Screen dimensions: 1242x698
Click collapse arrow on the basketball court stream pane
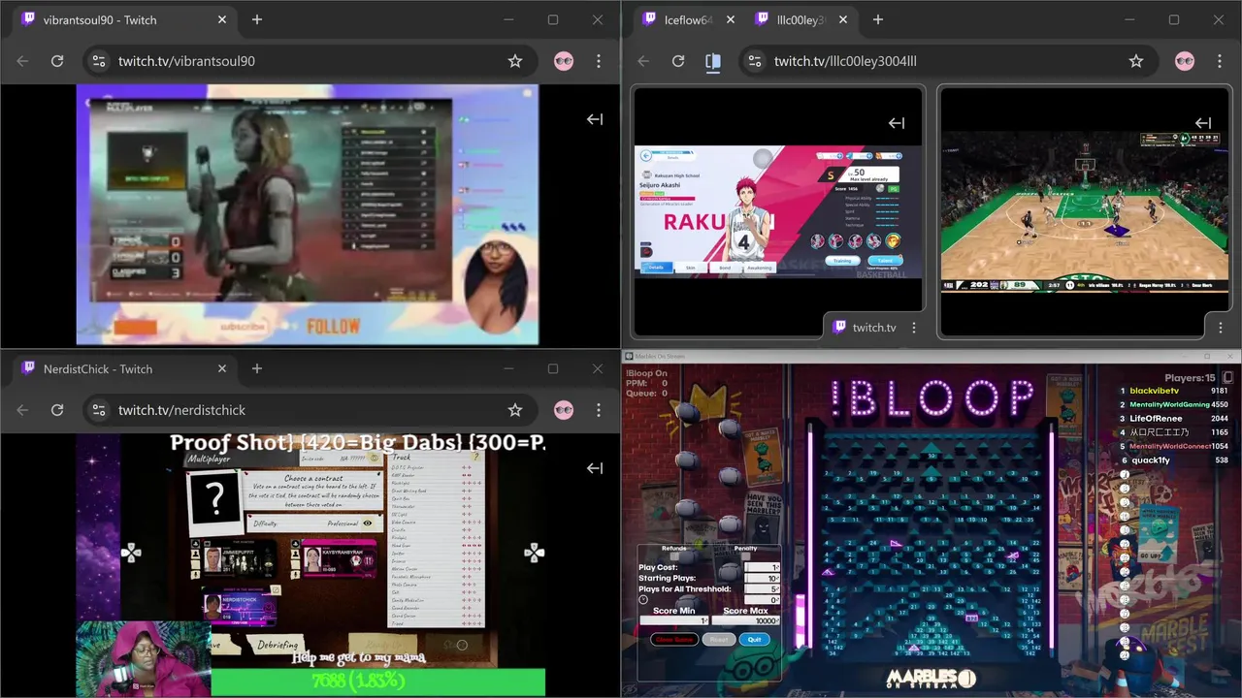click(x=1203, y=123)
